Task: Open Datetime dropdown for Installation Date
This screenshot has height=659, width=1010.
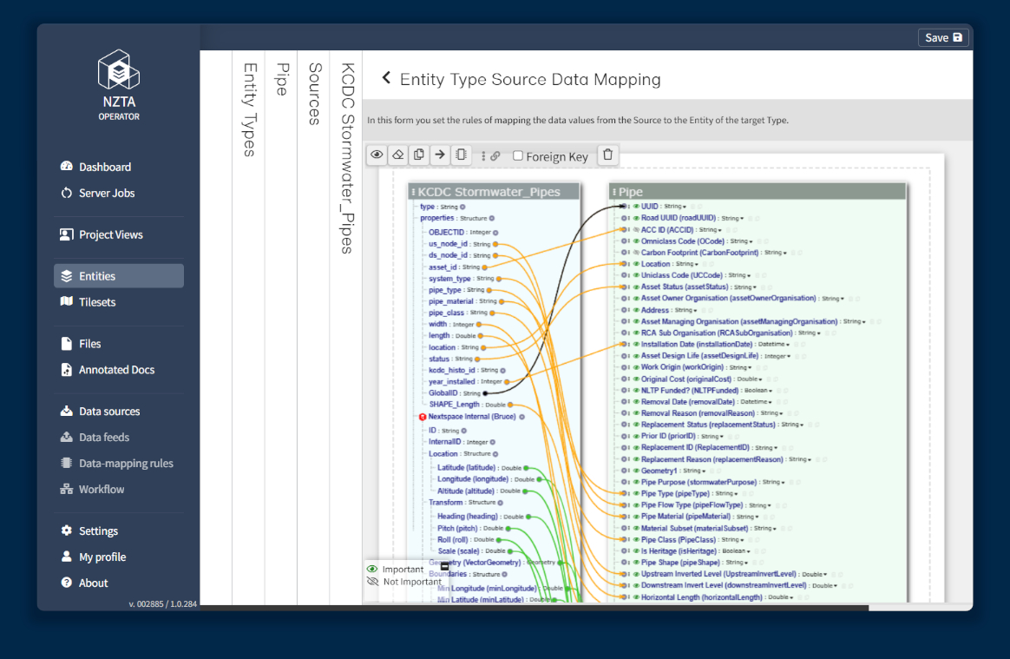Action: click(774, 345)
